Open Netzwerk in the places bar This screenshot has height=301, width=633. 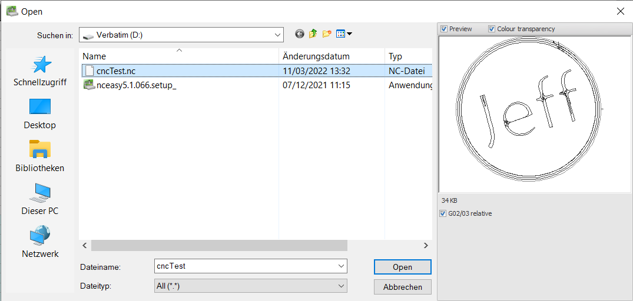pos(40,243)
